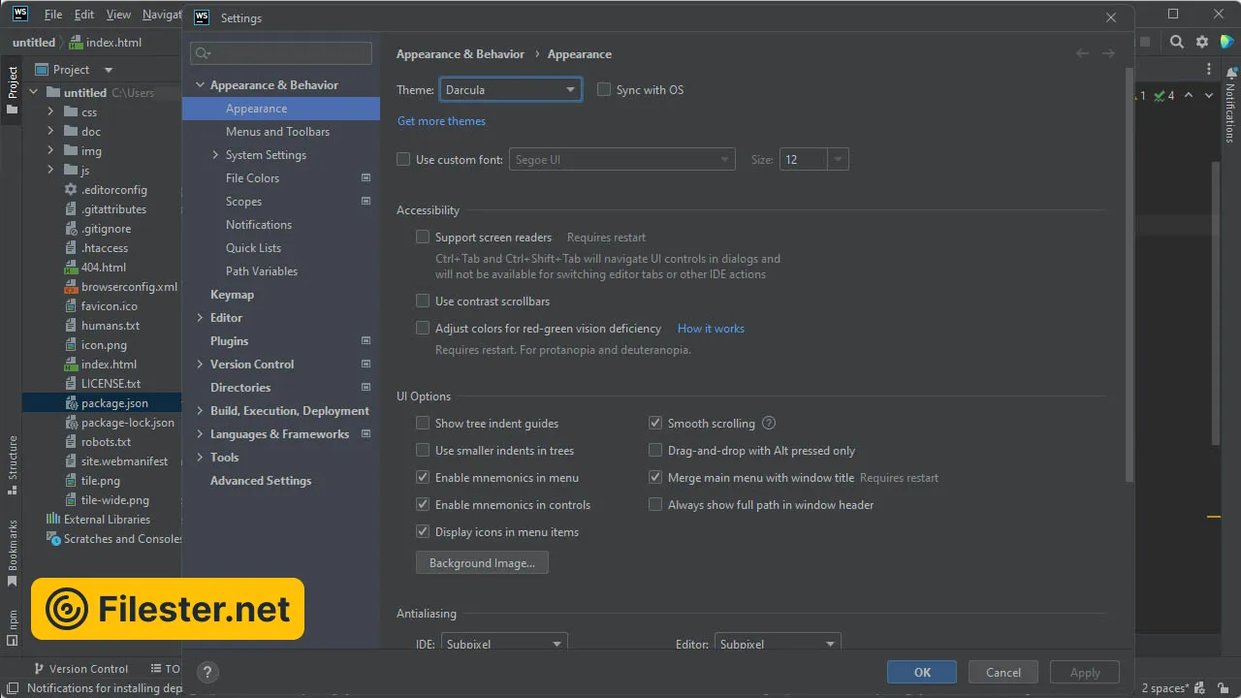Toggle Use contrast scrollbars checkbox
Screen dimensions: 1241x698
(423, 301)
